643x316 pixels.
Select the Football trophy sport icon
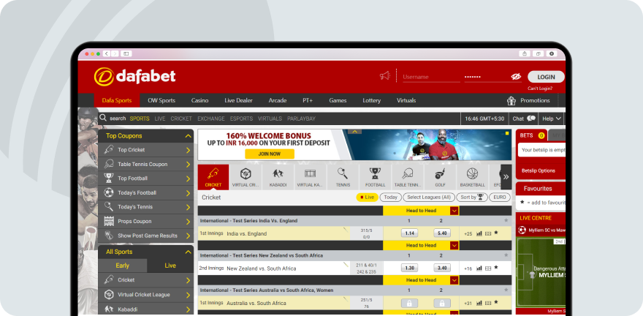point(376,177)
